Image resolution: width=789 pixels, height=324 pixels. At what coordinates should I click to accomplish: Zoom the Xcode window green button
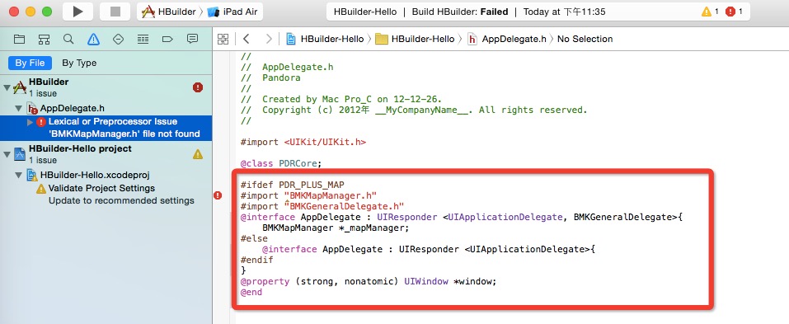[47, 12]
